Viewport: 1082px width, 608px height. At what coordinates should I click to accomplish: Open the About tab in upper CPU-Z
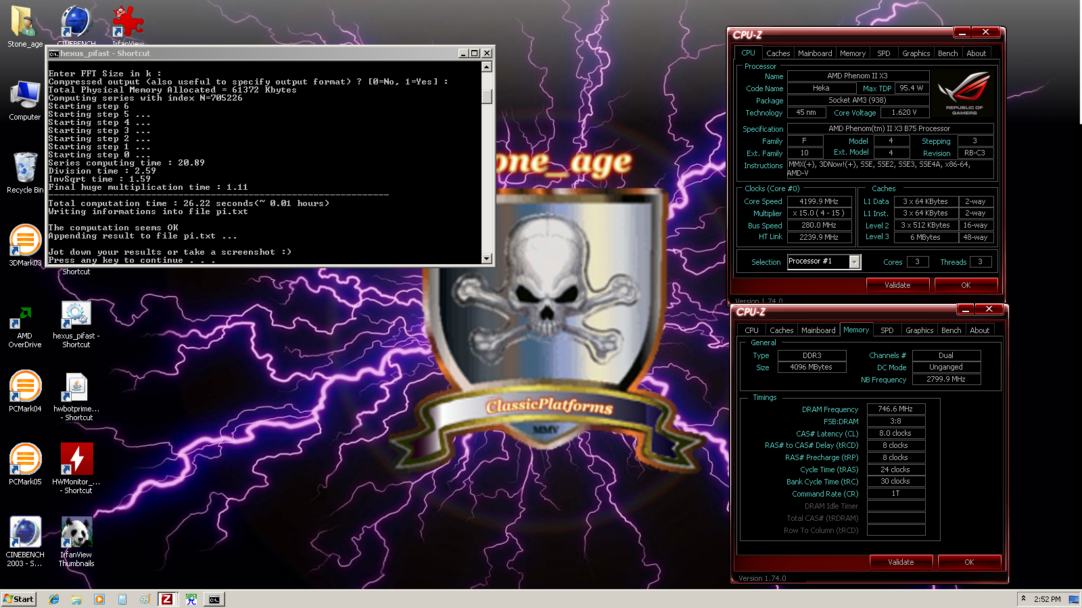tap(977, 53)
